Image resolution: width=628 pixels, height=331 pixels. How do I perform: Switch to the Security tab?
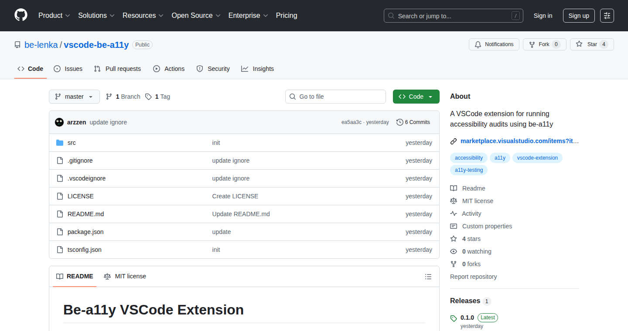pyautogui.click(x=213, y=69)
